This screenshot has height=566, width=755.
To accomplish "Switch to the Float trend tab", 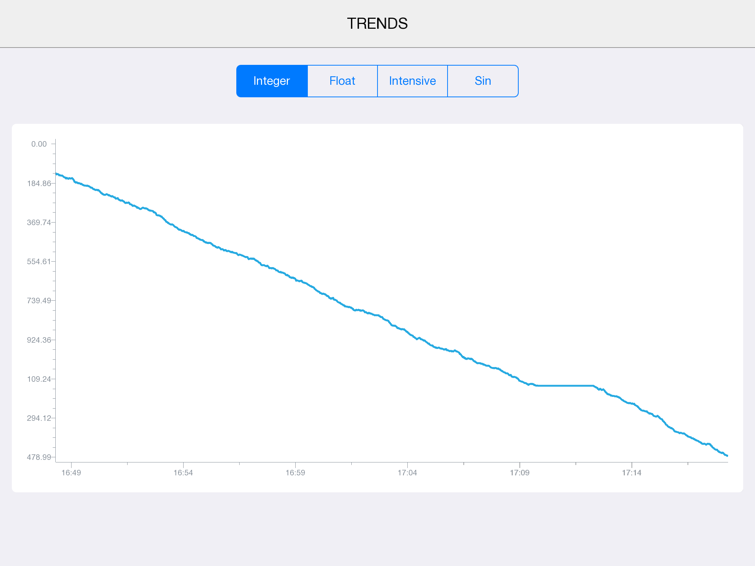I will click(342, 81).
